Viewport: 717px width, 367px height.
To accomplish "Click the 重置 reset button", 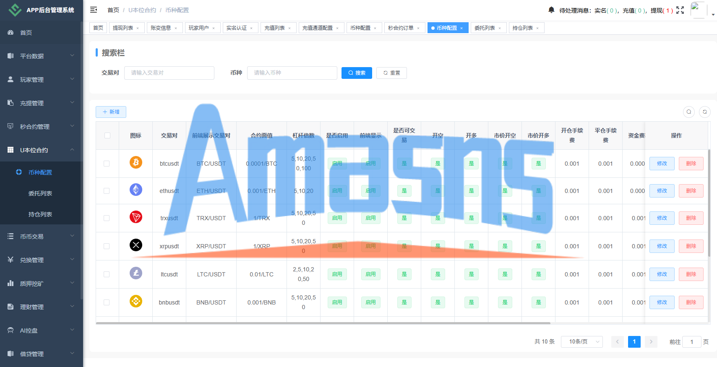I will point(391,73).
